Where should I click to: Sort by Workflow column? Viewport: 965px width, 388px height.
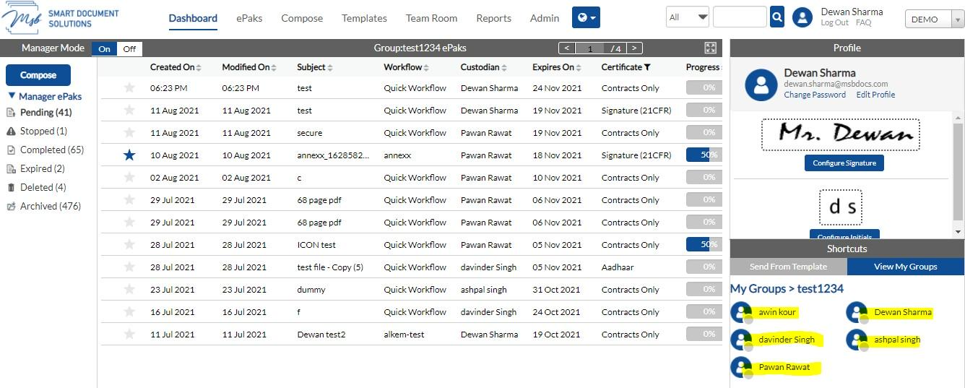(406, 67)
